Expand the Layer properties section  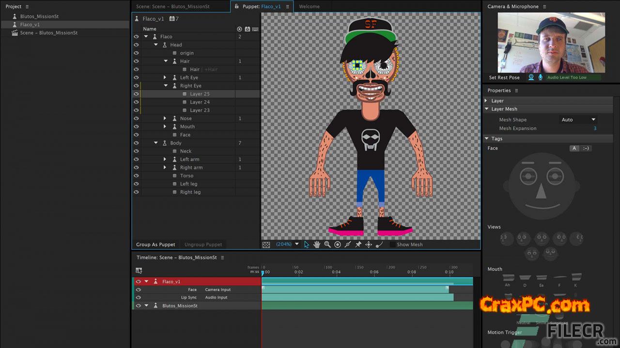point(486,101)
